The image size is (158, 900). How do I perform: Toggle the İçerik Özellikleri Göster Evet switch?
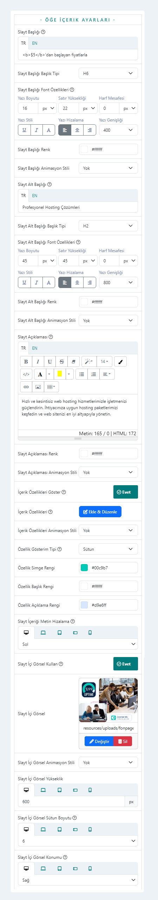pos(126,492)
